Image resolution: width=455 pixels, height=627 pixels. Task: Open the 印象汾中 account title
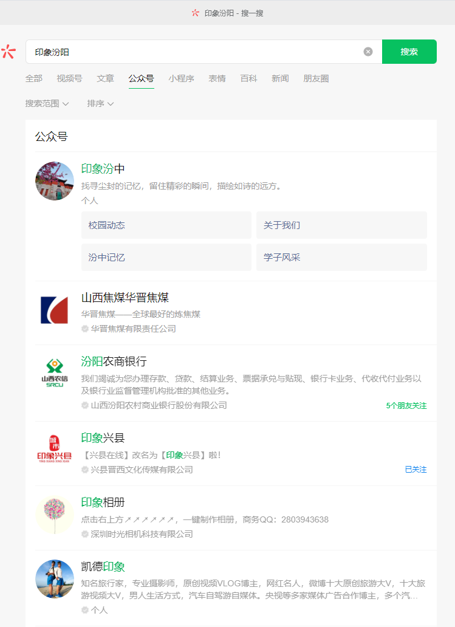(103, 169)
